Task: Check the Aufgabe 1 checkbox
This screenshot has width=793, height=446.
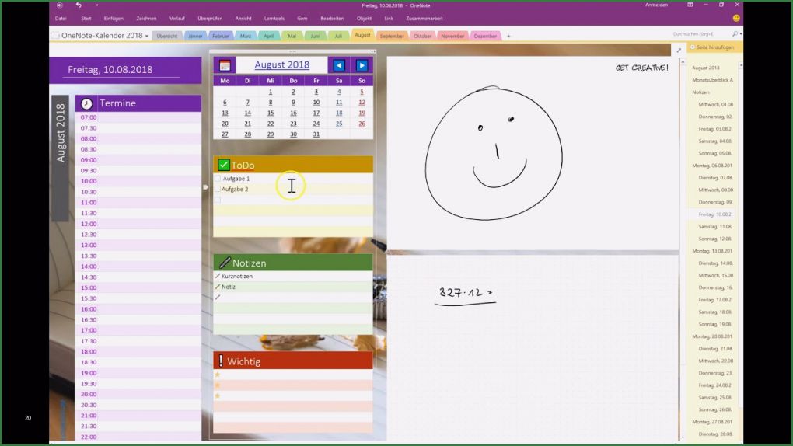Action: click(x=218, y=179)
